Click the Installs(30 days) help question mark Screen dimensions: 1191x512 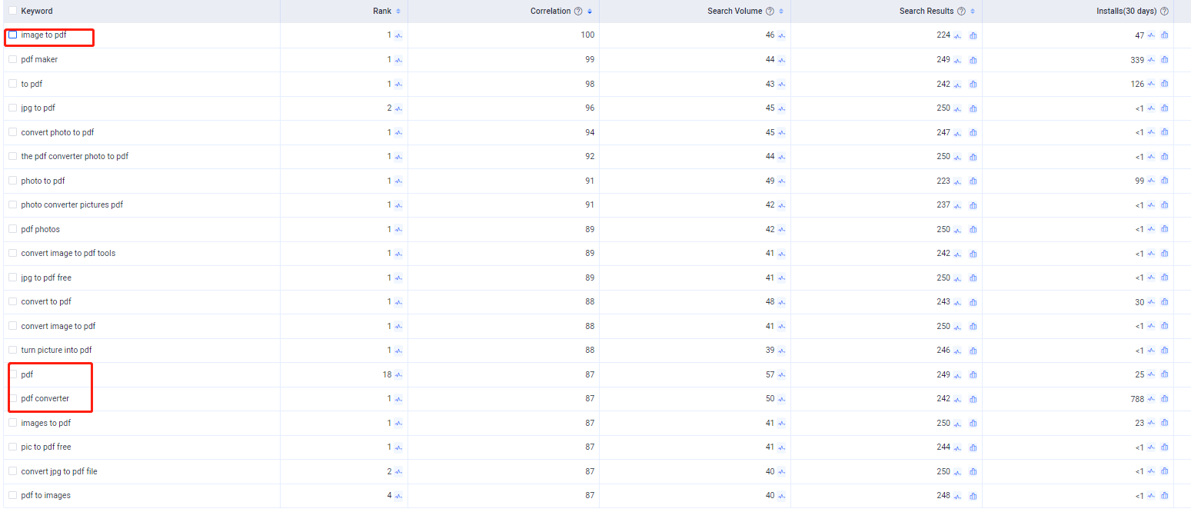[x=1164, y=12]
